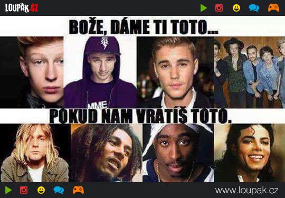This screenshot has width=285, height=198.
Task: Select the man in purple hoodie photo
Action: click(x=100, y=72)
